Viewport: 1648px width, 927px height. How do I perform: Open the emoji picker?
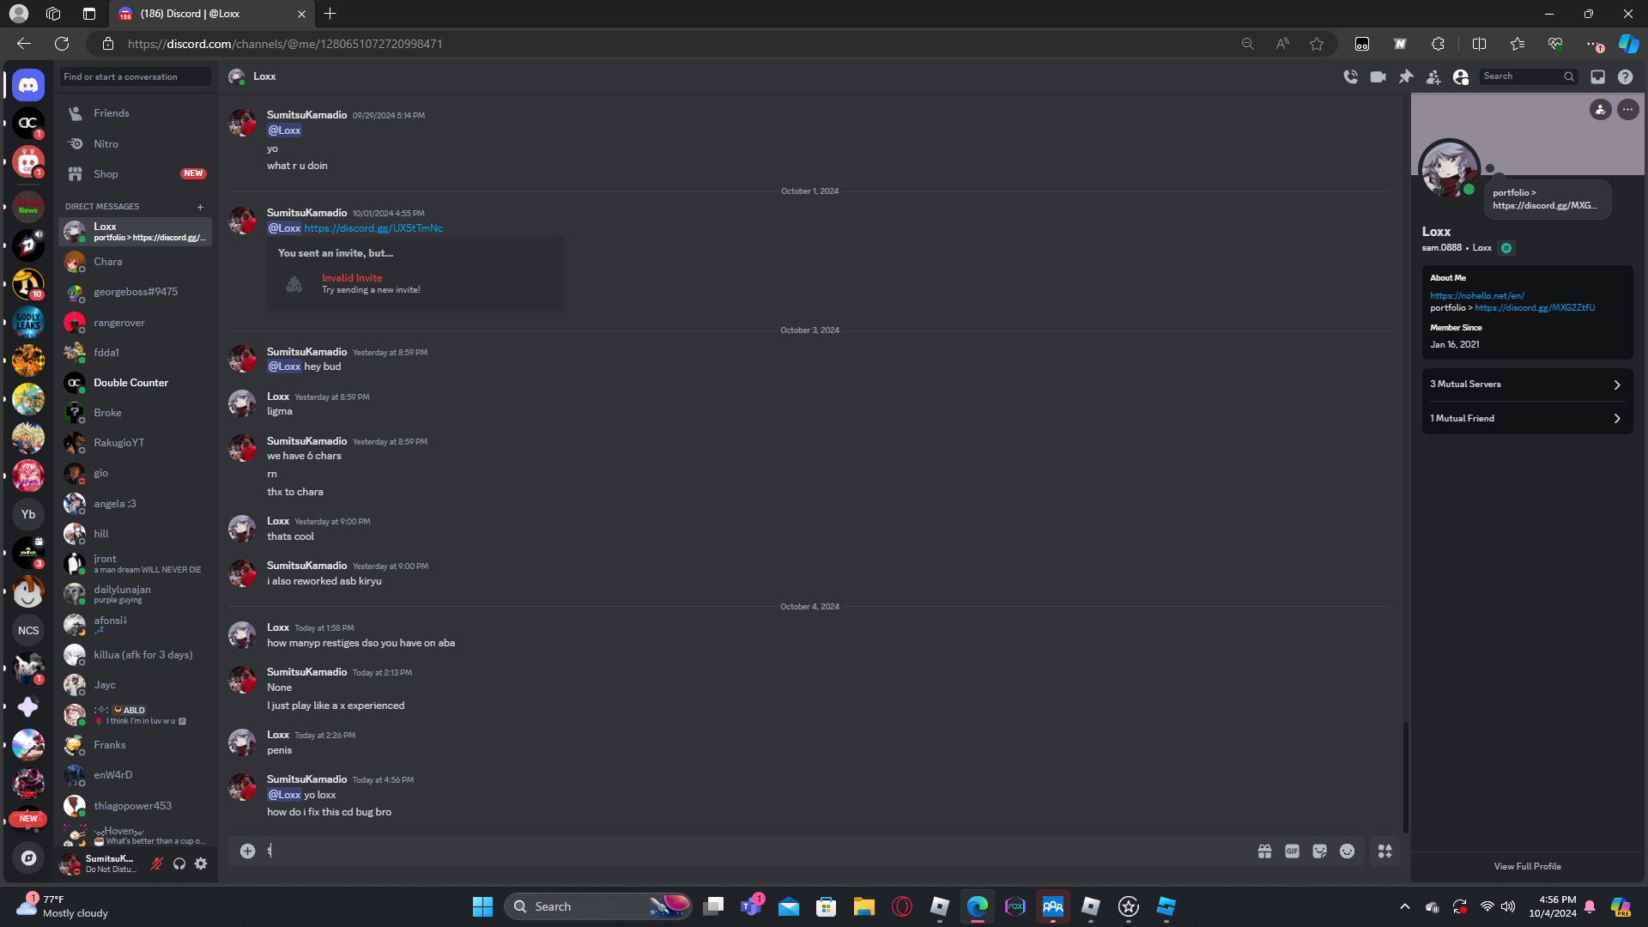[x=1347, y=851]
